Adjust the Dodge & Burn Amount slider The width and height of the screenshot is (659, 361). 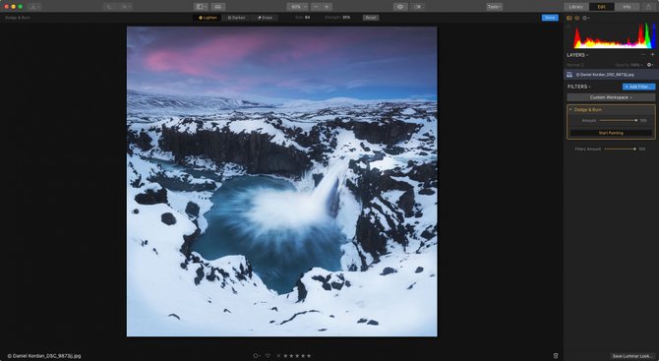618,121
